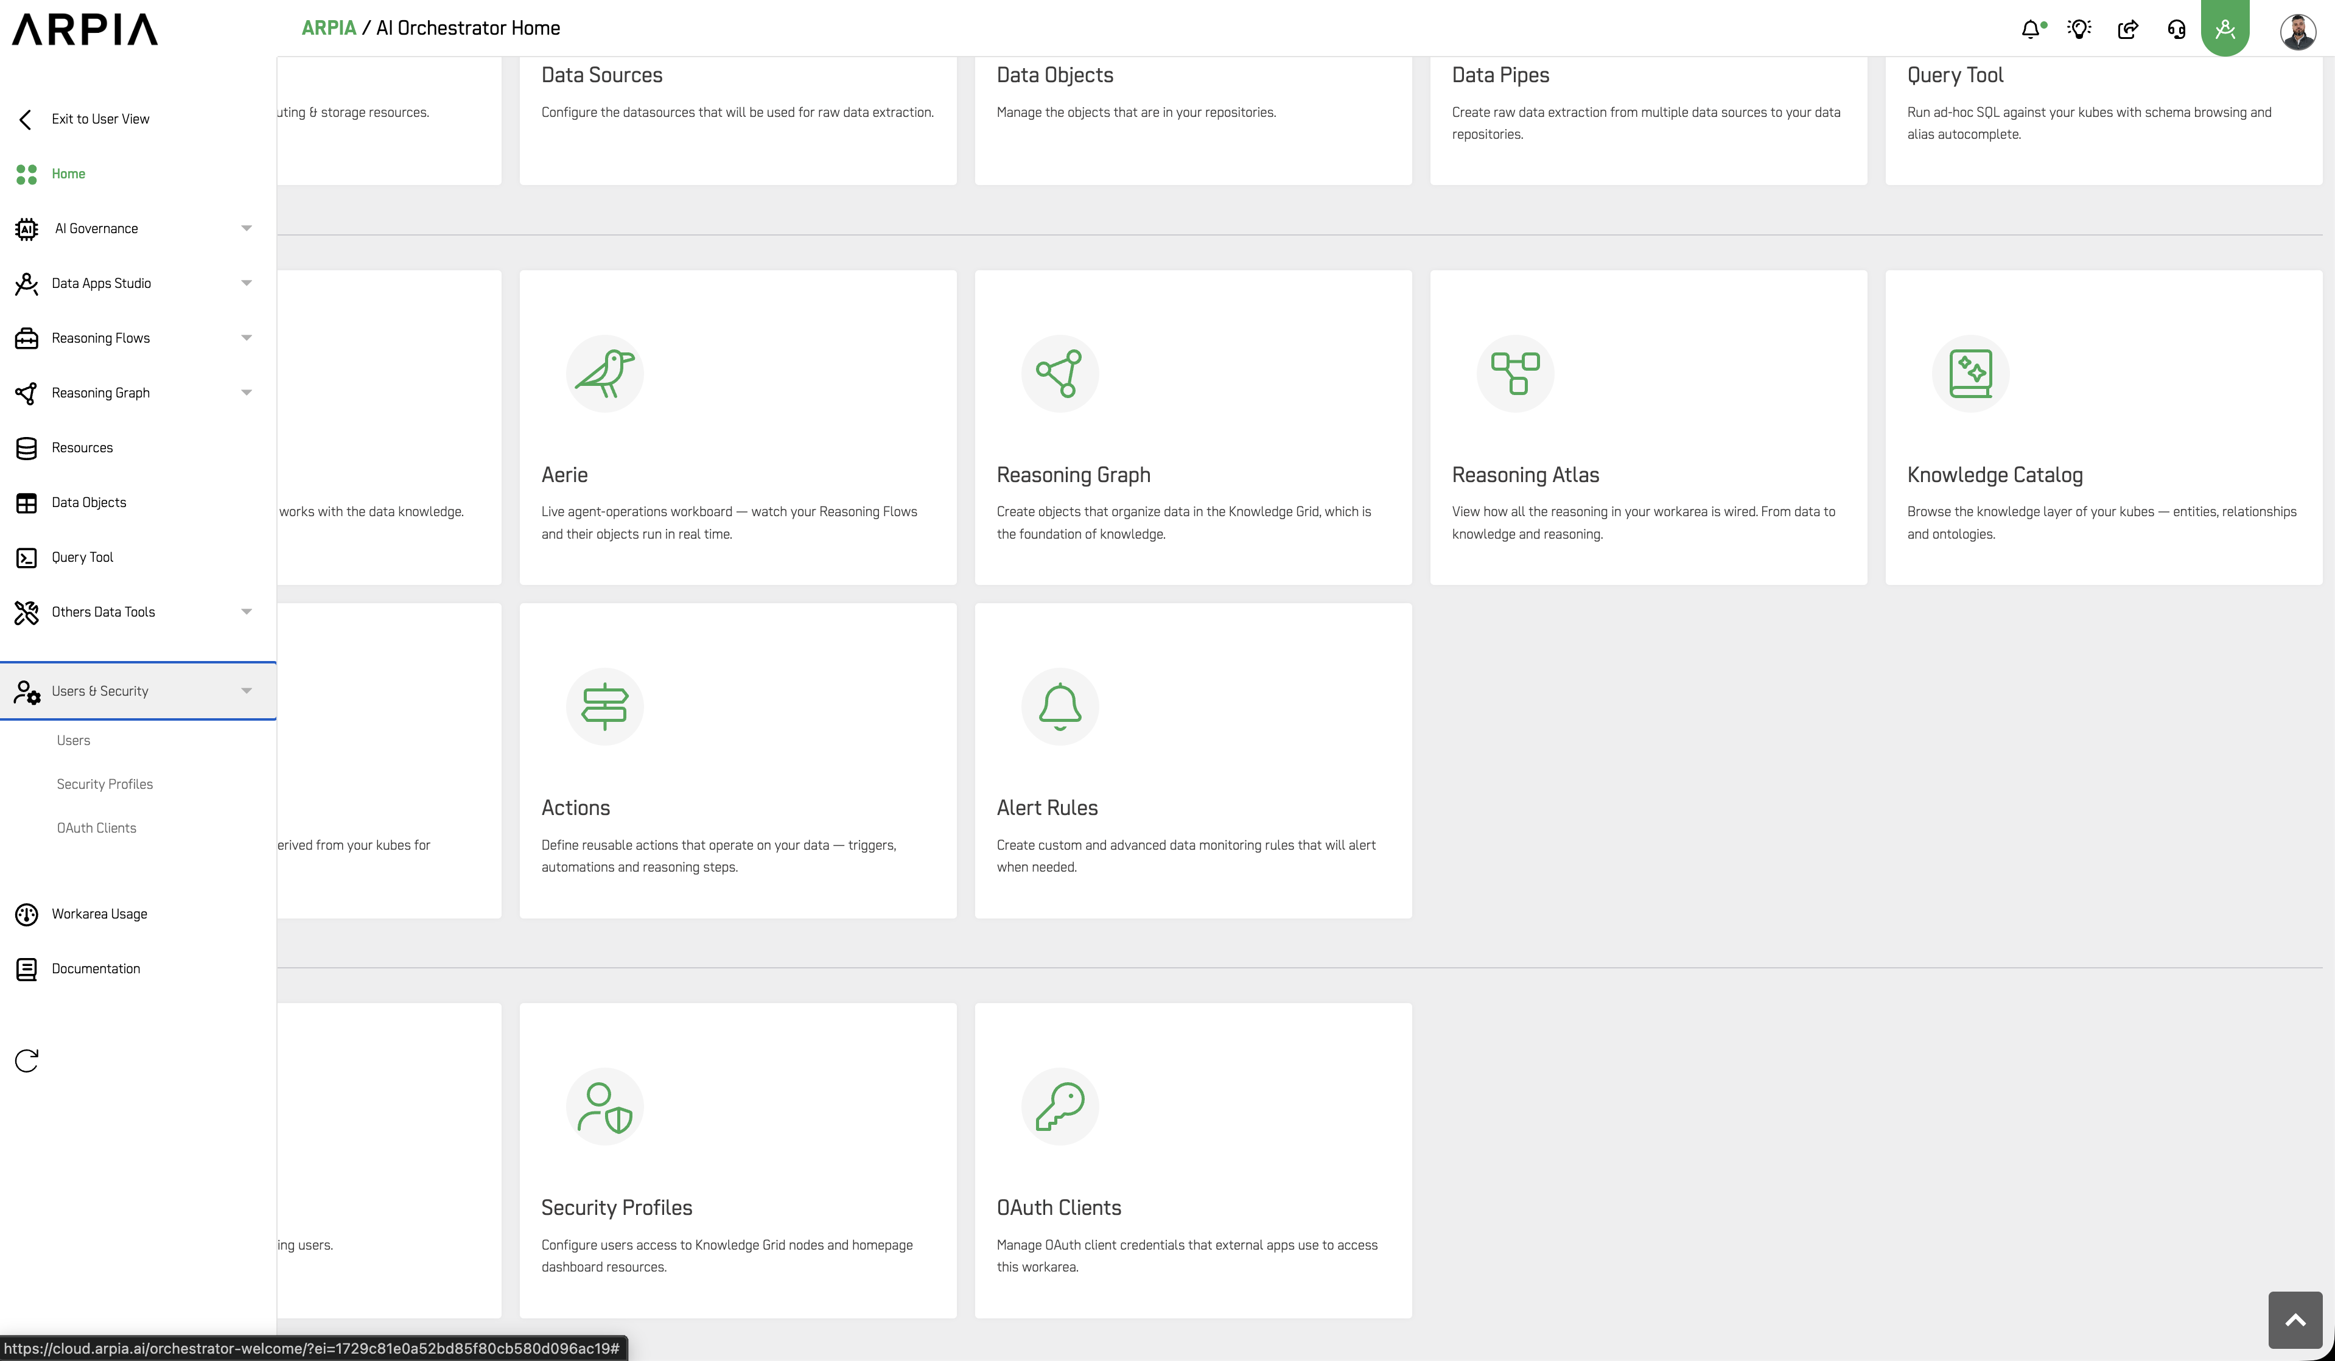This screenshot has height=1361, width=2335.
Task: Open the Query Tool card title
Action: pyautogui.click(x=1955, y=75)
